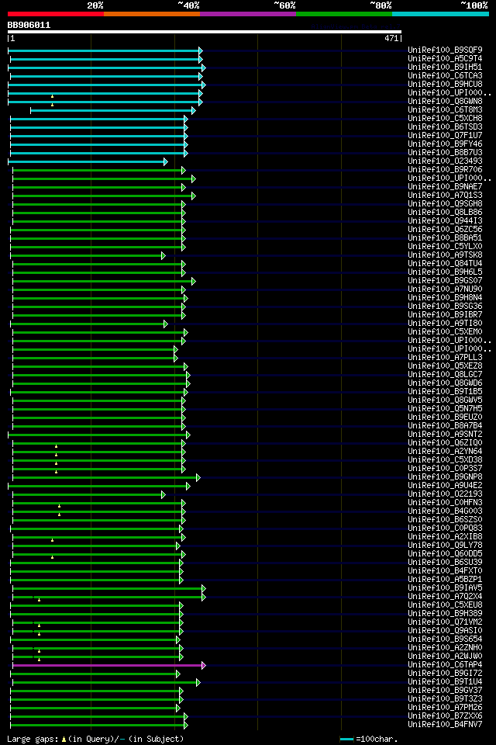The width and height of the screenshot is (496, 745).
Task: Select the UniRef100_C5YLX0 label
Action: [445, 247]
